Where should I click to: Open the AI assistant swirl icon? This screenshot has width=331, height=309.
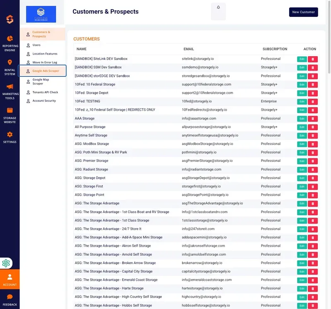pos(6,263)
